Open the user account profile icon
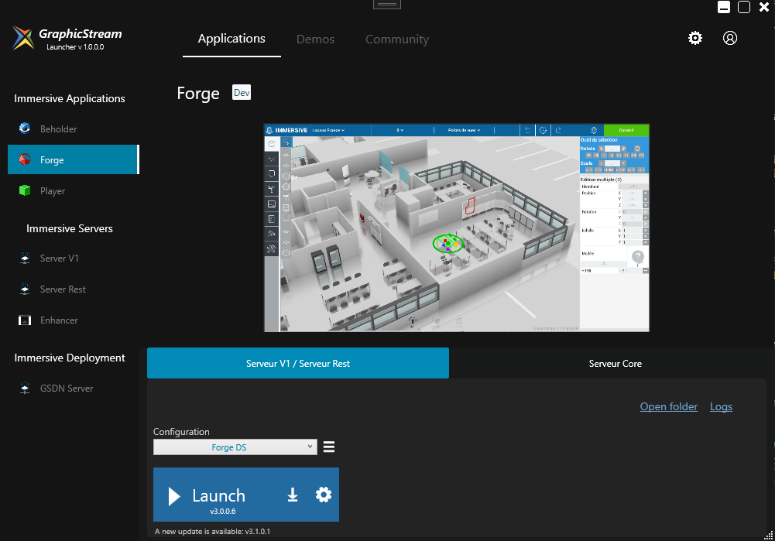 point(729,38)
